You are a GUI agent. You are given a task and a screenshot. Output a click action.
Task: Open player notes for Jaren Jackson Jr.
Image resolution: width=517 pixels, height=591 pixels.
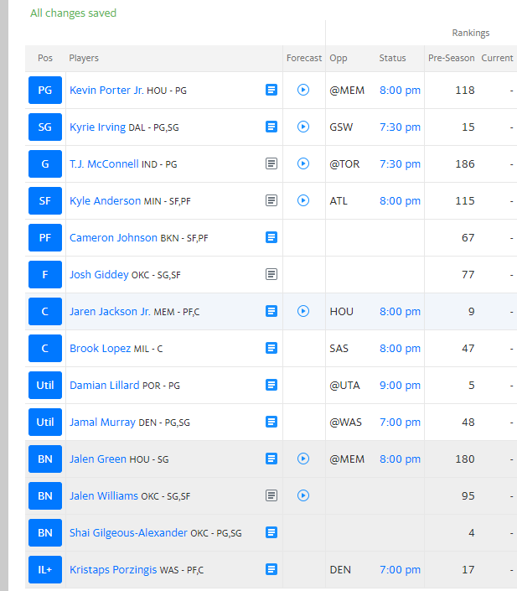coord(271,311)
